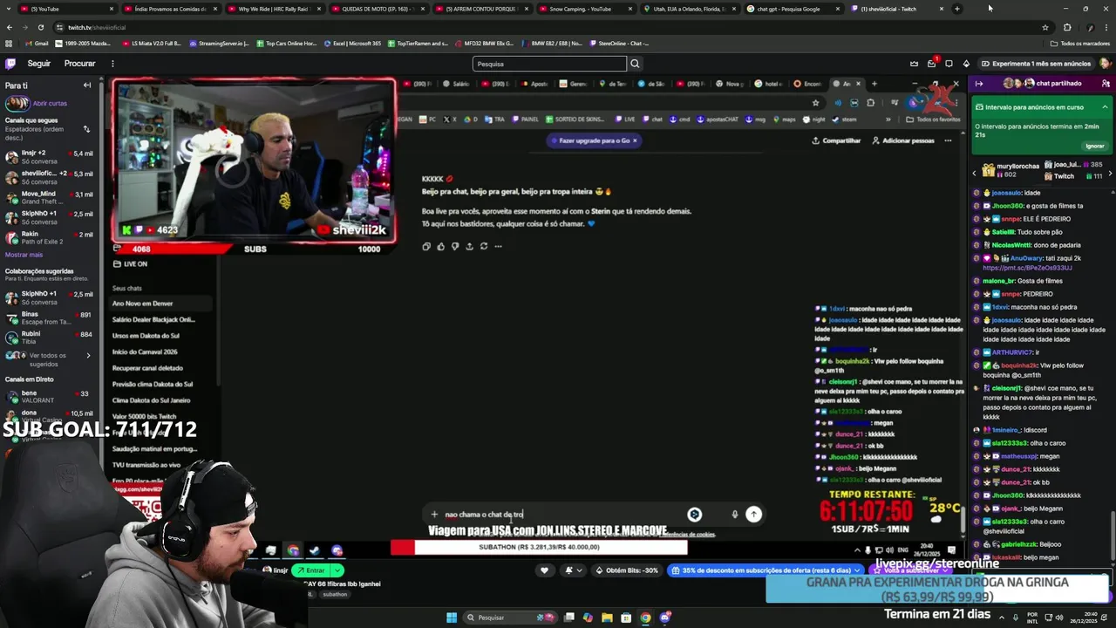Click Ignorar on ad break banner

pyautogui.click(x=1095, y=147)
